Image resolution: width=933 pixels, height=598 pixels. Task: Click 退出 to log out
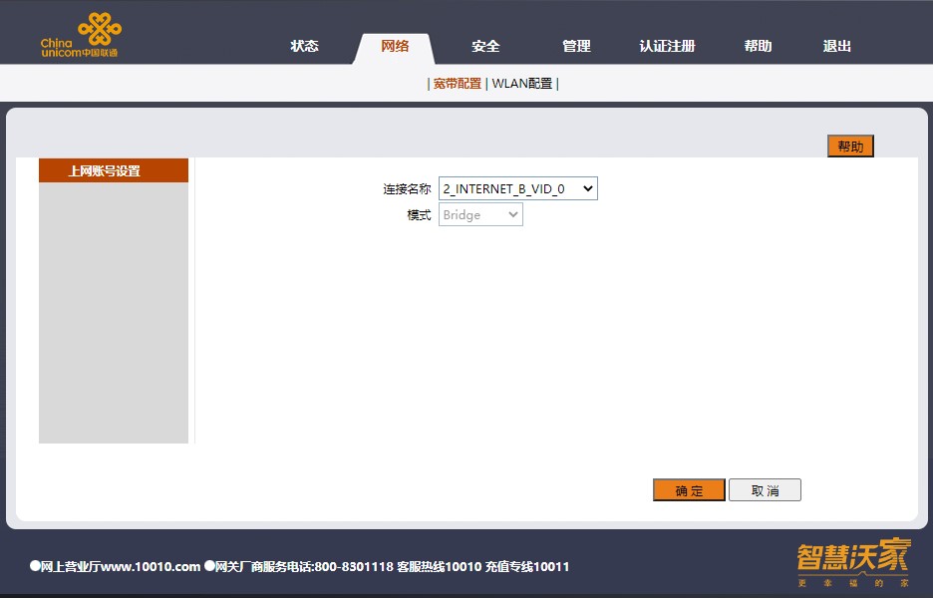tap(837, 46)
